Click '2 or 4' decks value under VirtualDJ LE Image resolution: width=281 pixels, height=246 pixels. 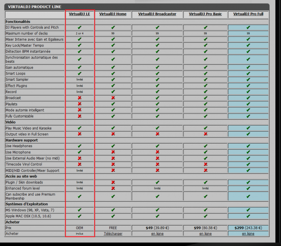pyautogui.click(x=79, y=34)
